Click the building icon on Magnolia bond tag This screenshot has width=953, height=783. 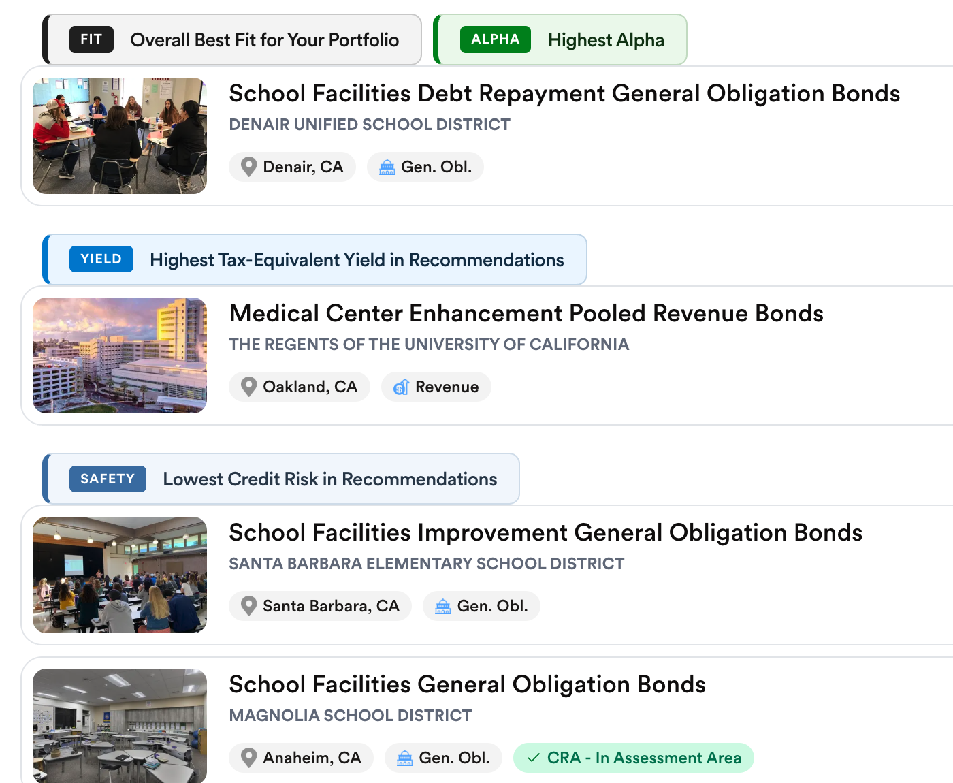(404, 758)
